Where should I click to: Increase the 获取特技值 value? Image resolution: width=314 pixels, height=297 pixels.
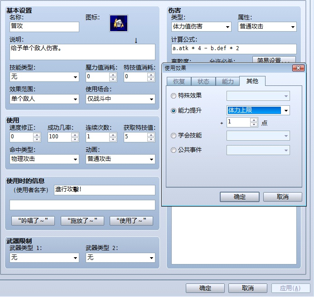coord(151,135)
